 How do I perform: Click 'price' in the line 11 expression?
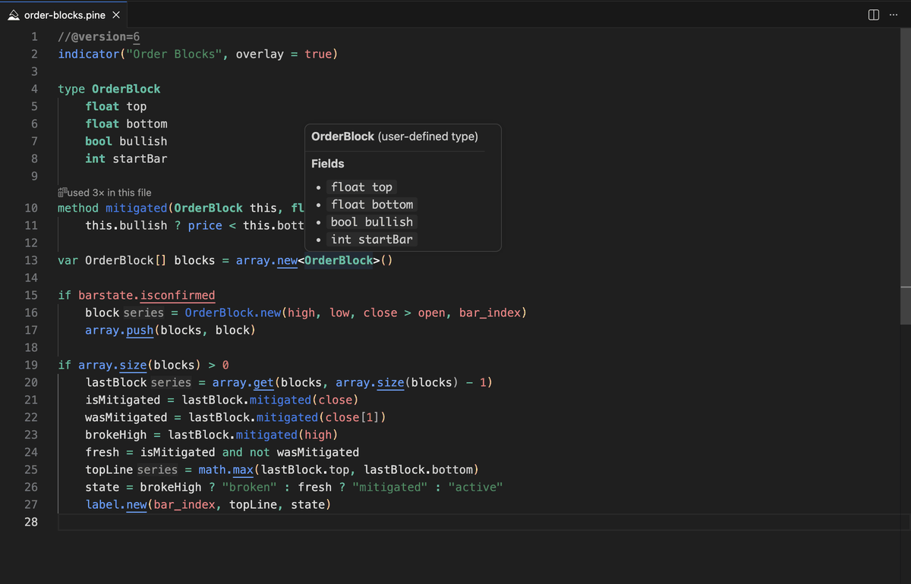pos(205,226)
